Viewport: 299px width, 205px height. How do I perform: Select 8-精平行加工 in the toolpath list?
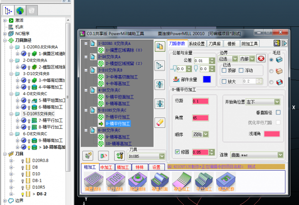point(117,123)
